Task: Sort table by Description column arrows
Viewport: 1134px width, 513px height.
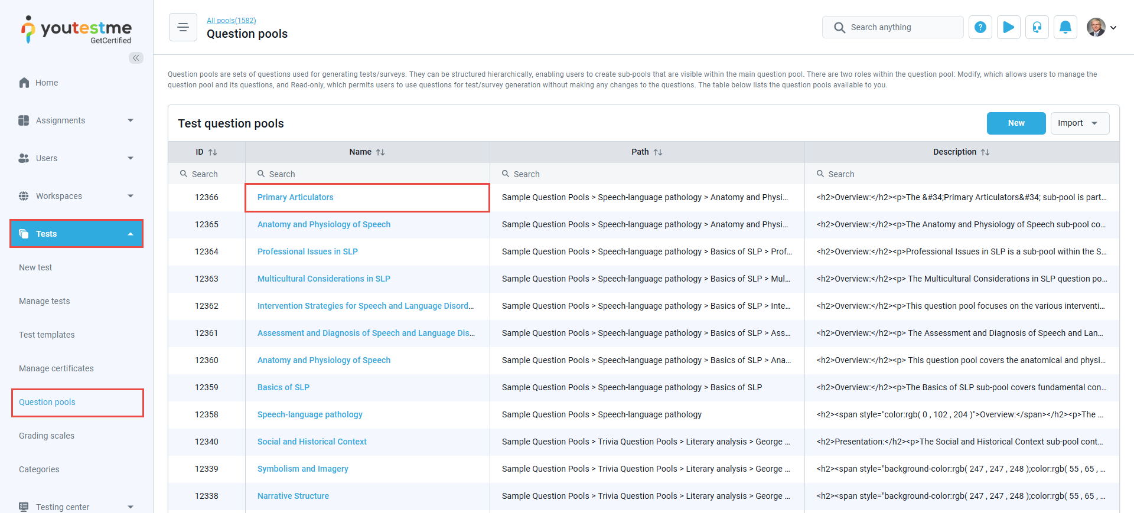Action: click(985, 152)
